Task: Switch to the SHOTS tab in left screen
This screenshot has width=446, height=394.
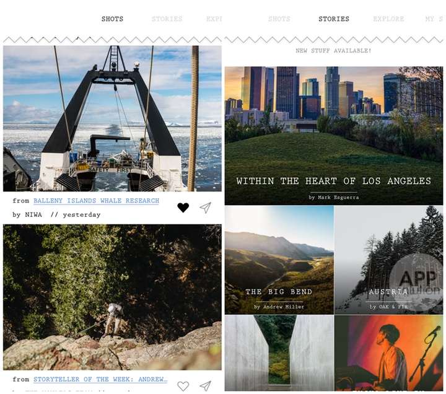Action: tap(112, 19)
